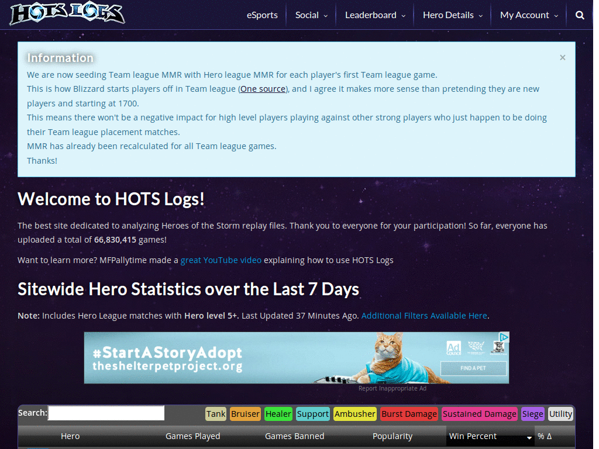Click the Win Percent sort arrow
The image size is (599, 449).
click(x=529, y=438)
